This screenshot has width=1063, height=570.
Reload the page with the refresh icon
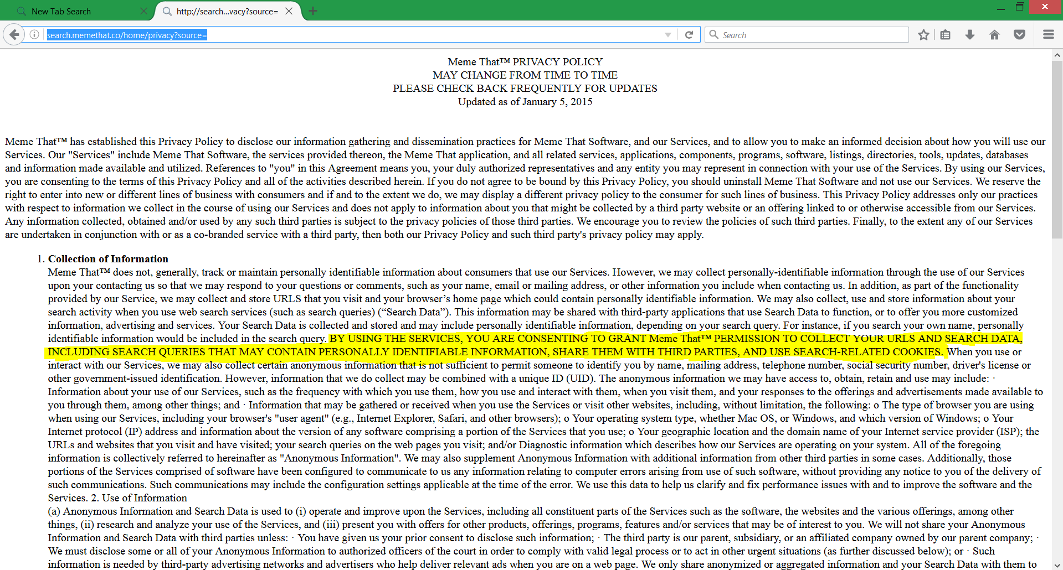point(689,35)
